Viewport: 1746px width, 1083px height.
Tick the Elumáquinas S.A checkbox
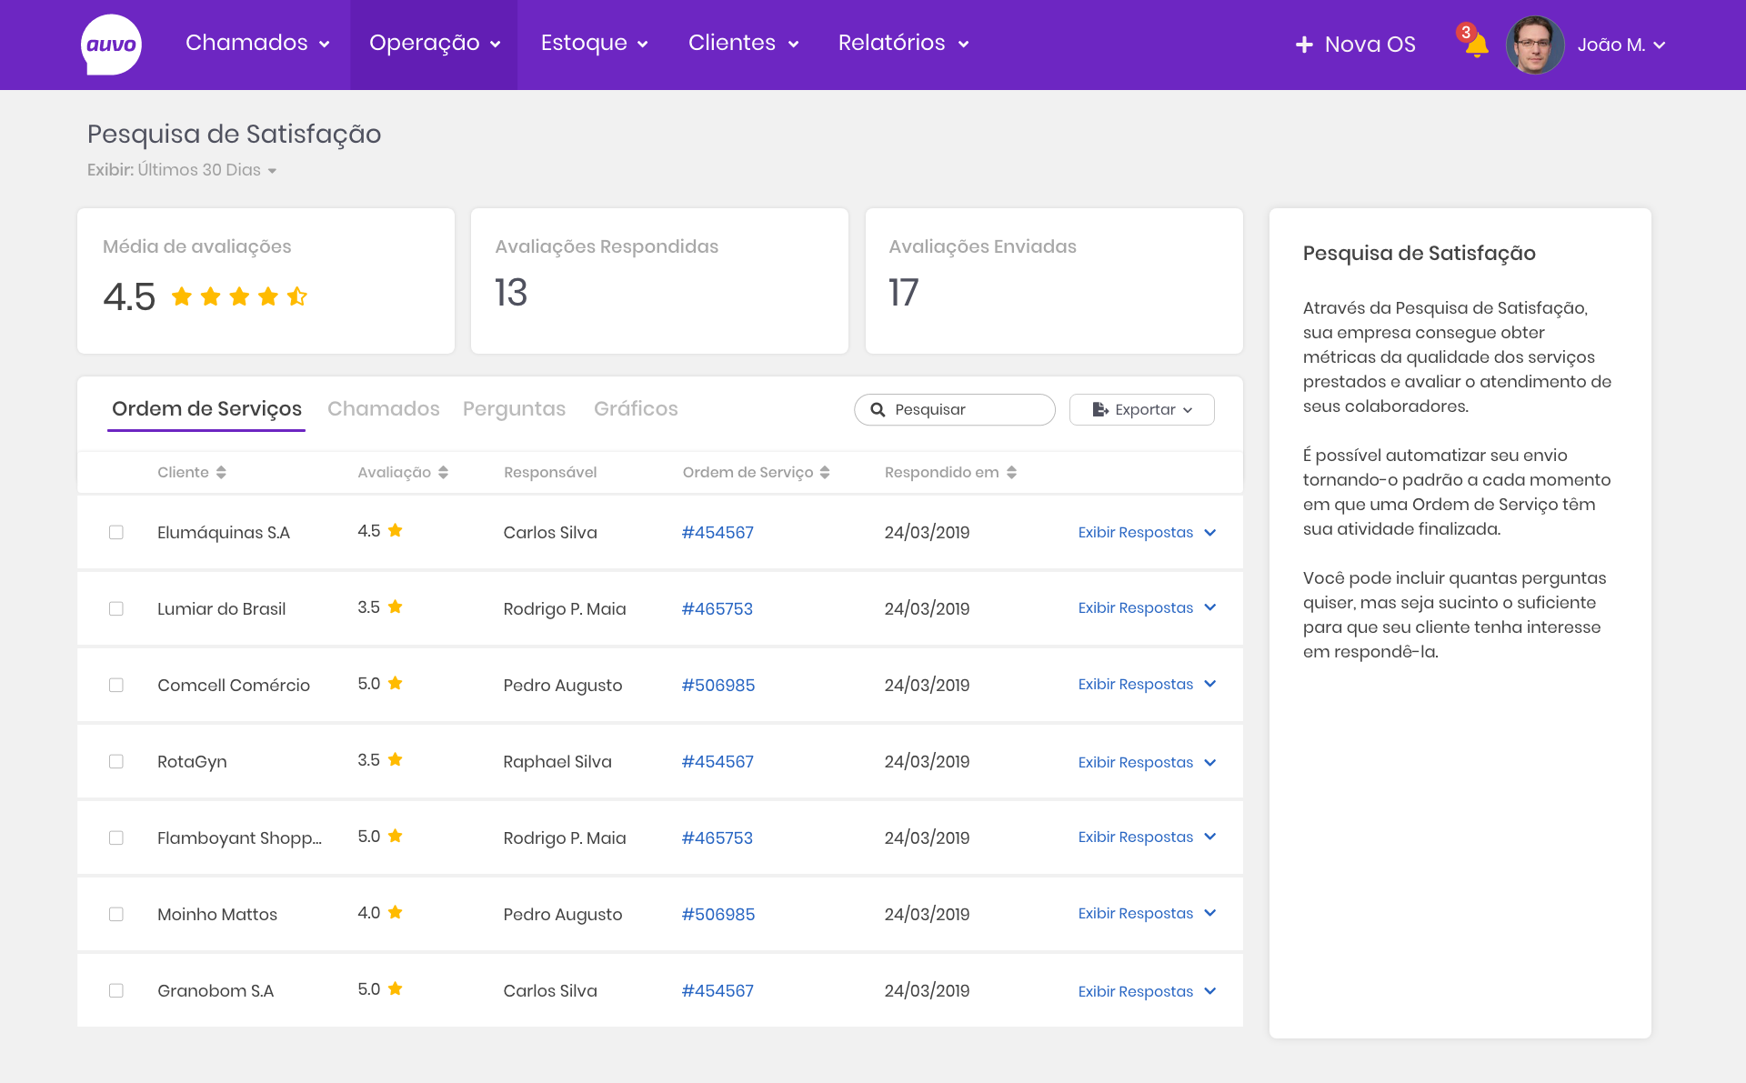(x=116, y=533)
